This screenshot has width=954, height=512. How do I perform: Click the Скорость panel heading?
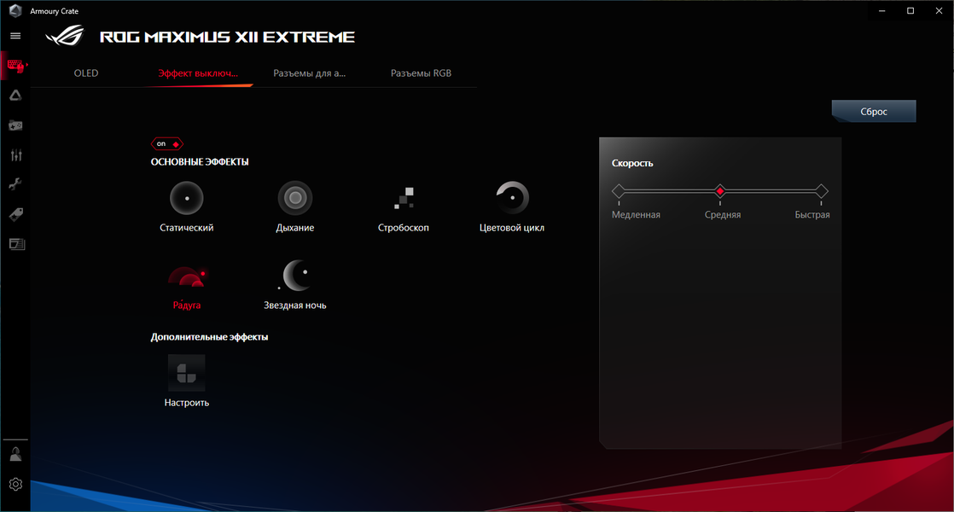[x=632, y=163]
